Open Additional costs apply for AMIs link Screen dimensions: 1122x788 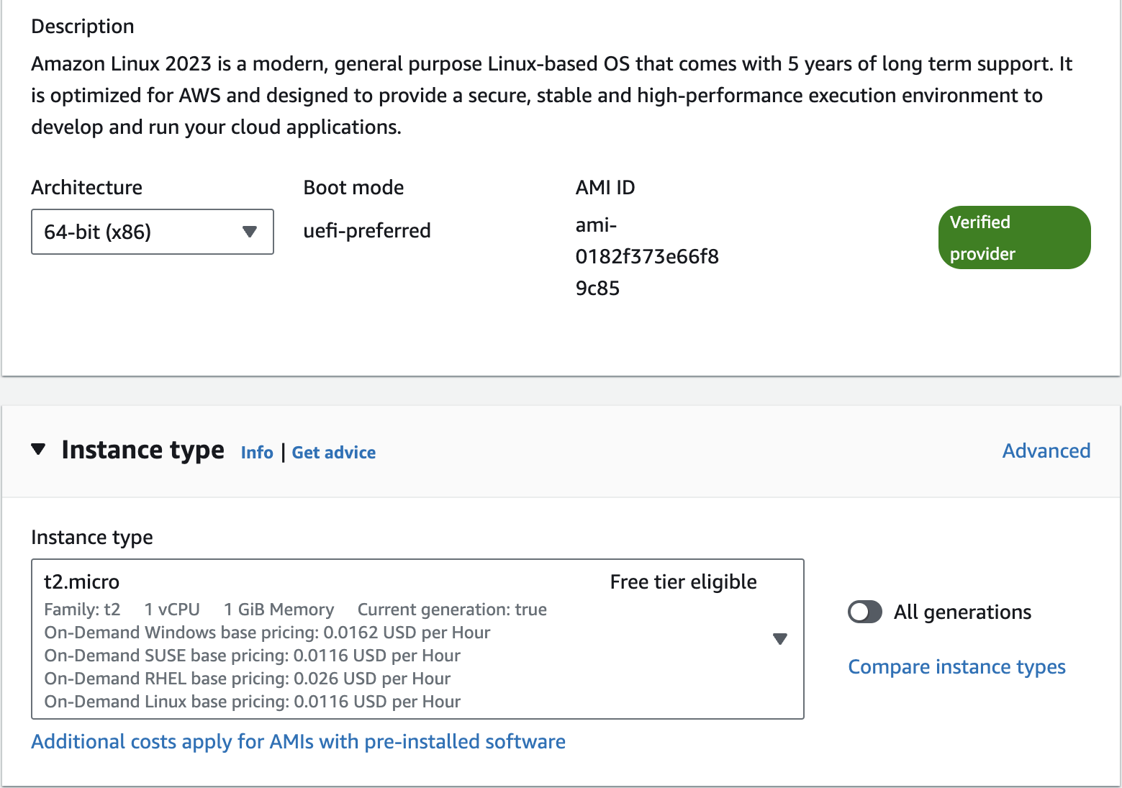(298, 742)
